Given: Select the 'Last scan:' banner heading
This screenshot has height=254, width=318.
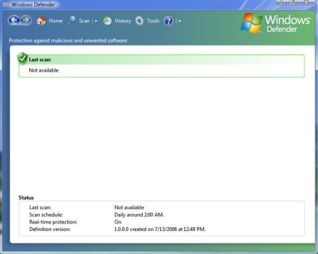Looking at the screenshot, I should click(40, 60).
